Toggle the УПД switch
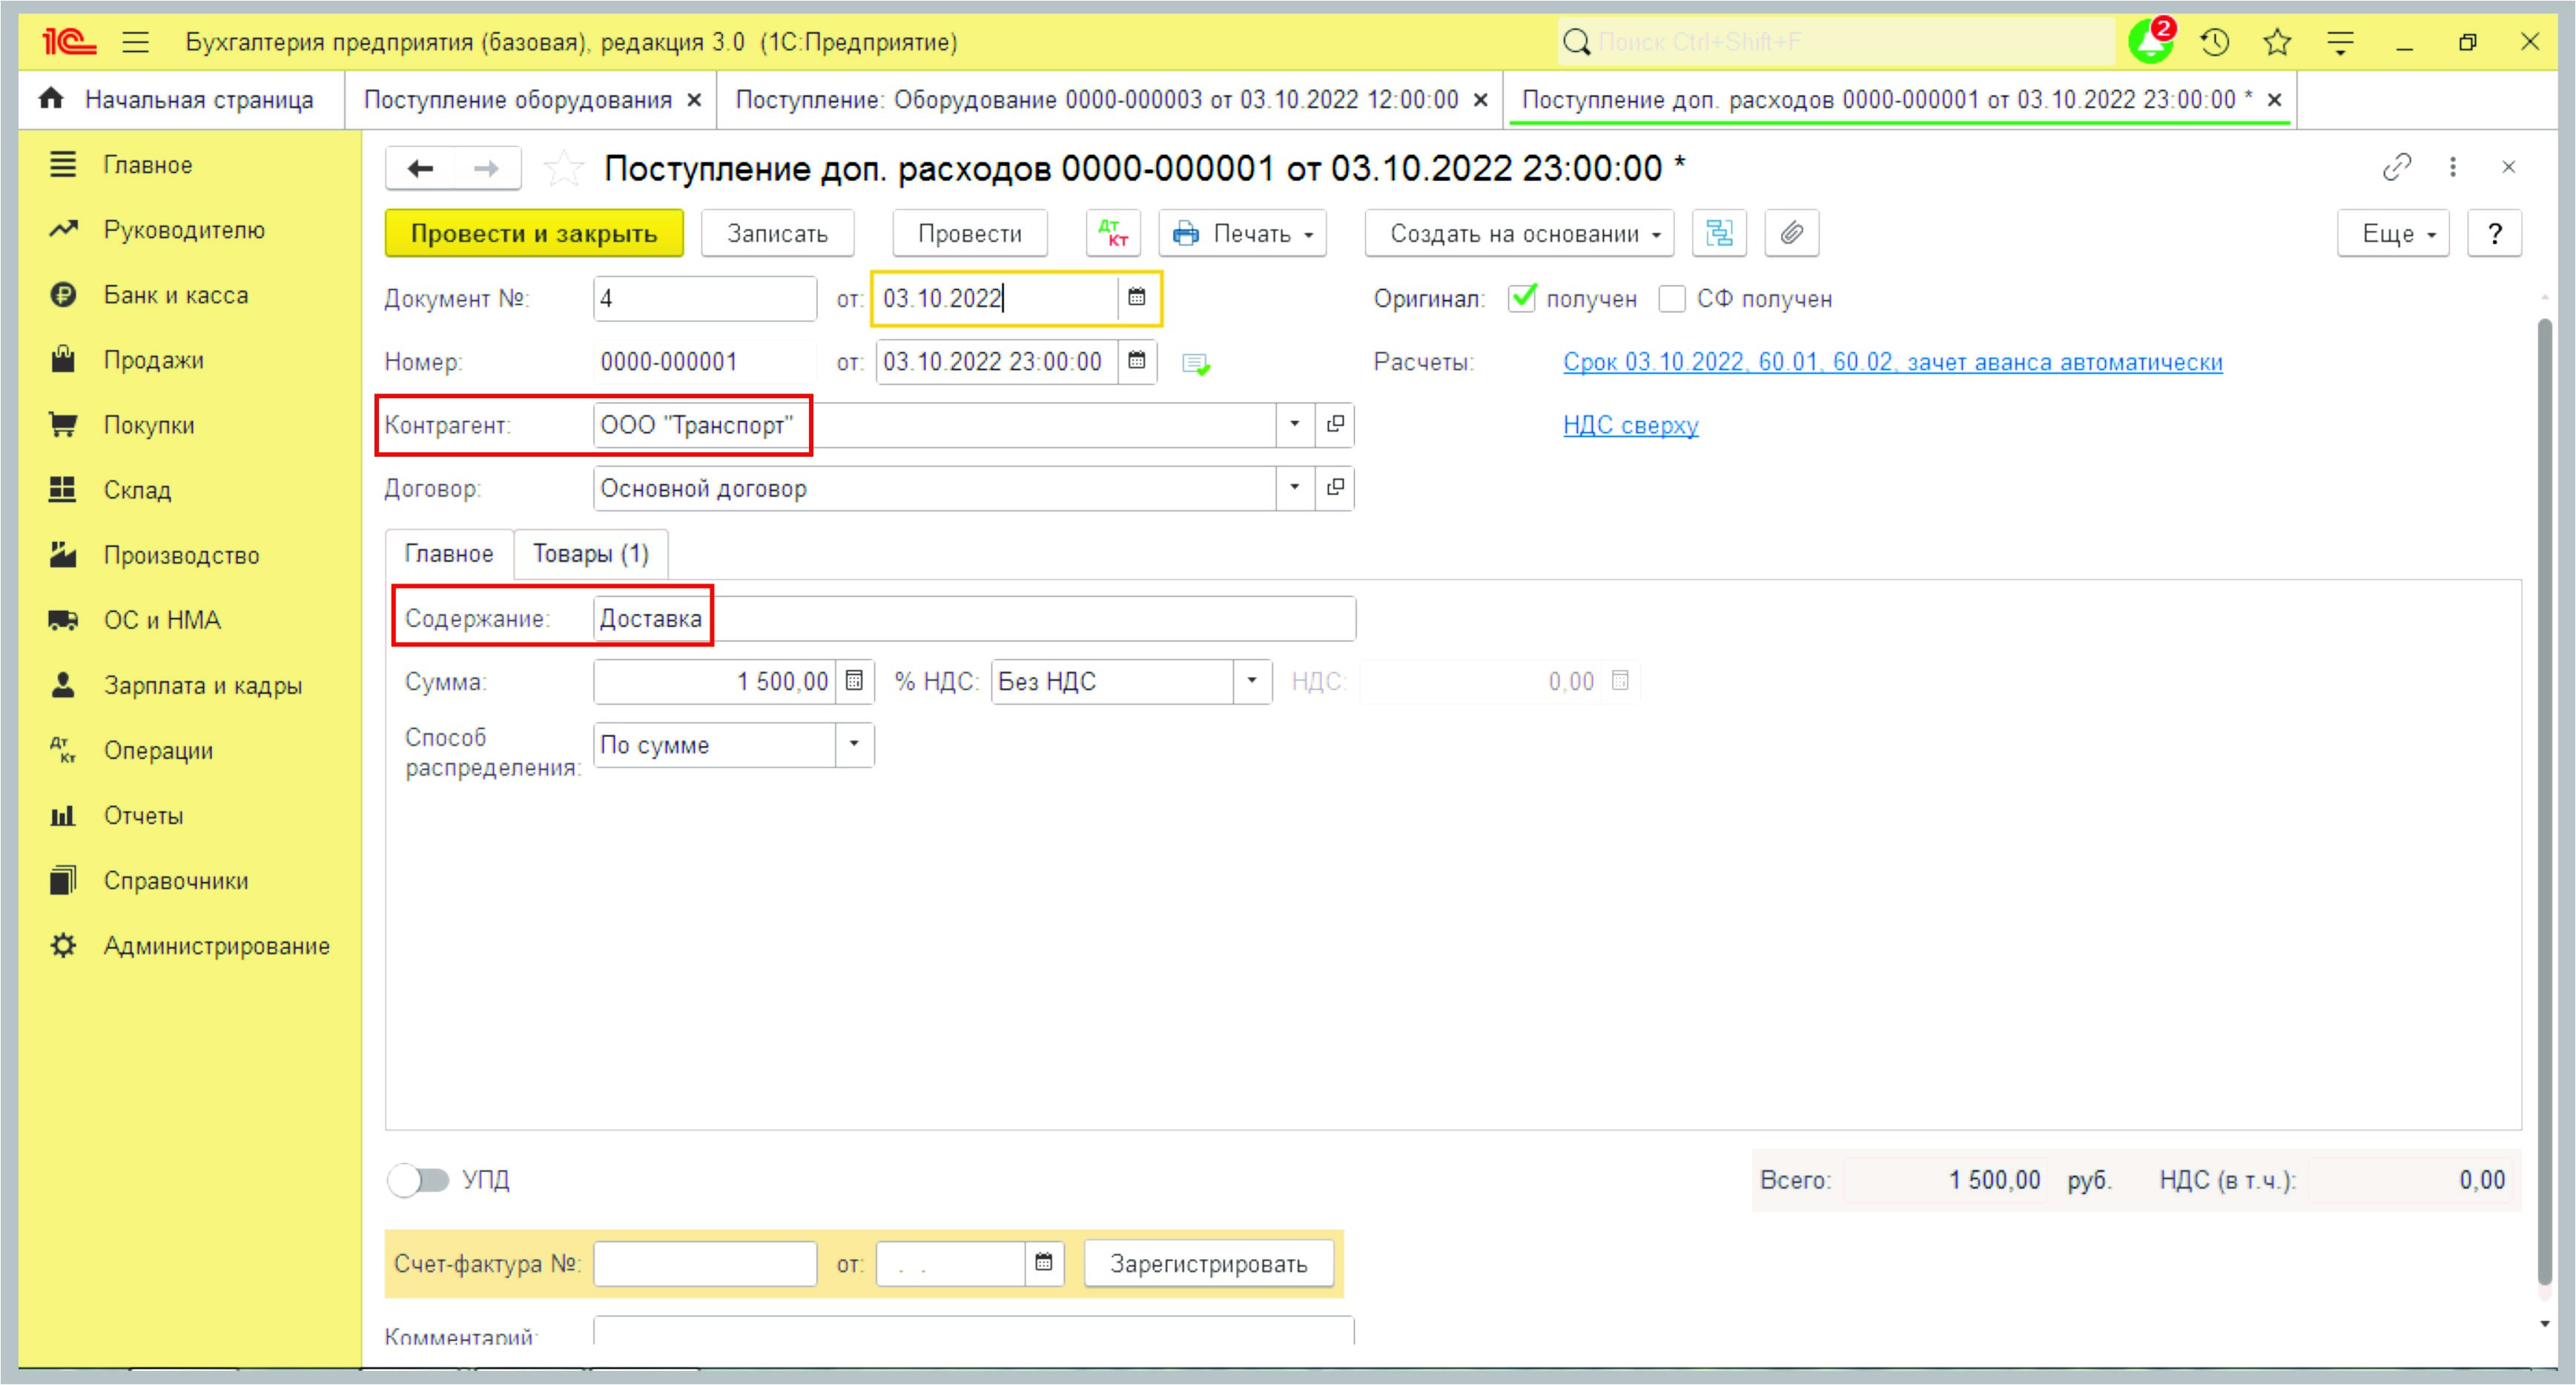Image resolution: width=2576 pixels, height=1385 pixels. coord(419,1180)
